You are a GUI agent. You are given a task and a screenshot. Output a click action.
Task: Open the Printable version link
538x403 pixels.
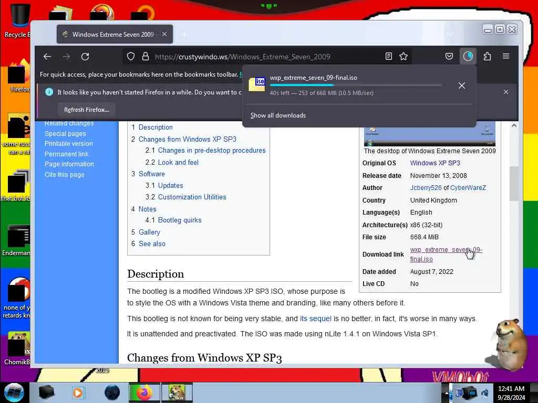pos(69,144)
